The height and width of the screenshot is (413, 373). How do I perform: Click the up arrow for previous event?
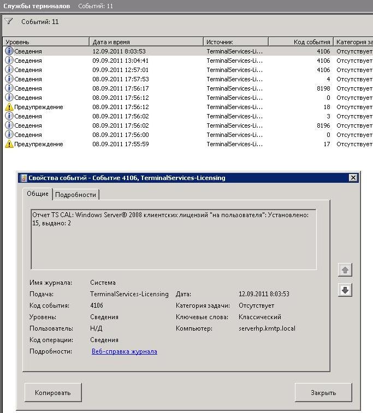tap(345, 270)
